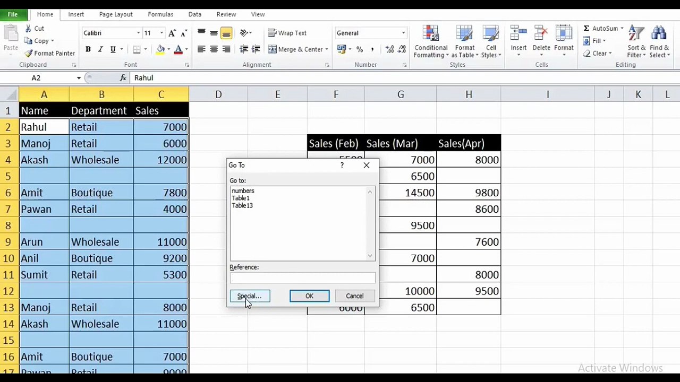Apply percent style
The width and height of the screenshot is (680, 382).
coord(360,49)
